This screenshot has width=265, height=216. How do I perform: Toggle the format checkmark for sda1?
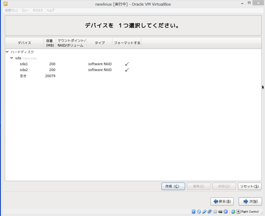127,64
